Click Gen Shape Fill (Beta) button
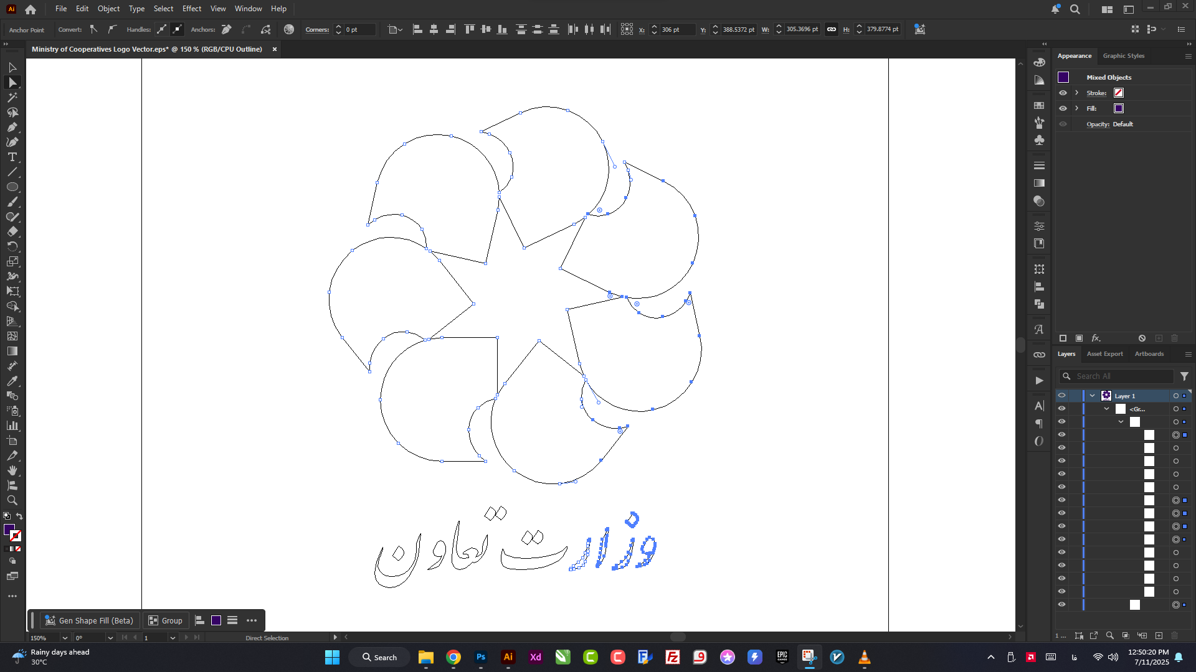Image resolution: width=1196 pixels, height=672 pixels. 90,620
